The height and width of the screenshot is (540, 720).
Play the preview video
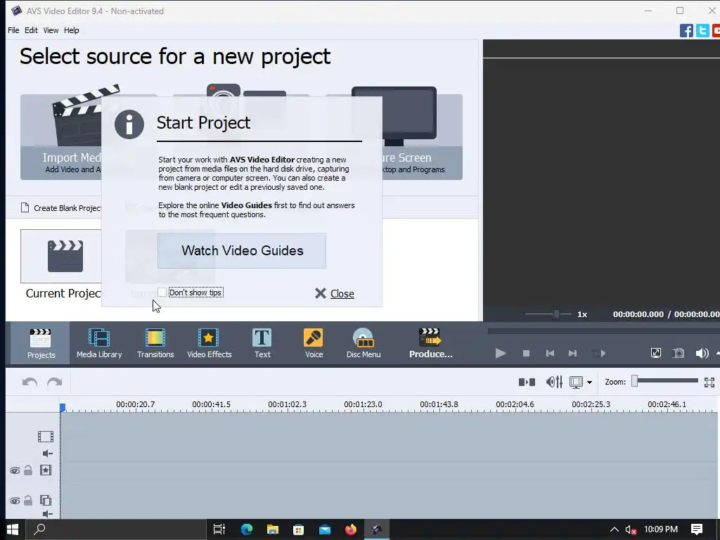point(501,353)
